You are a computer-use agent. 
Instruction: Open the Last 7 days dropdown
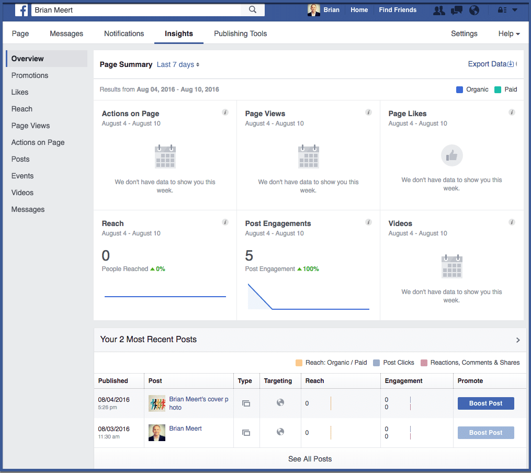tap(178, 65)
